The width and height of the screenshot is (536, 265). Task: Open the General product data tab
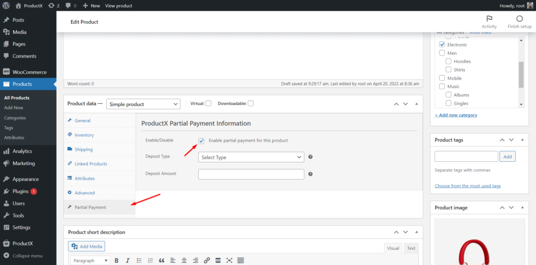point(99,120)
